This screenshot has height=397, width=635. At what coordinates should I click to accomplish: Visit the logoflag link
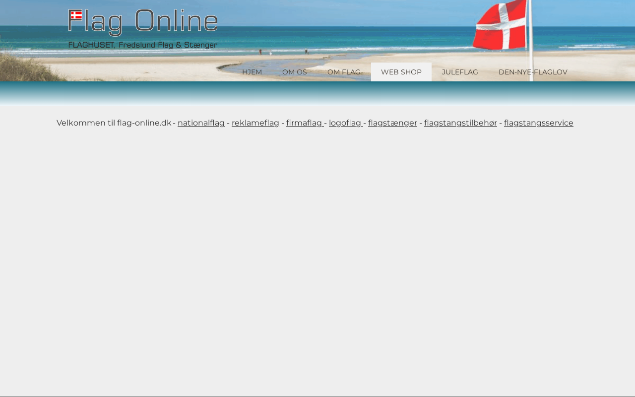tap(345, 123)
